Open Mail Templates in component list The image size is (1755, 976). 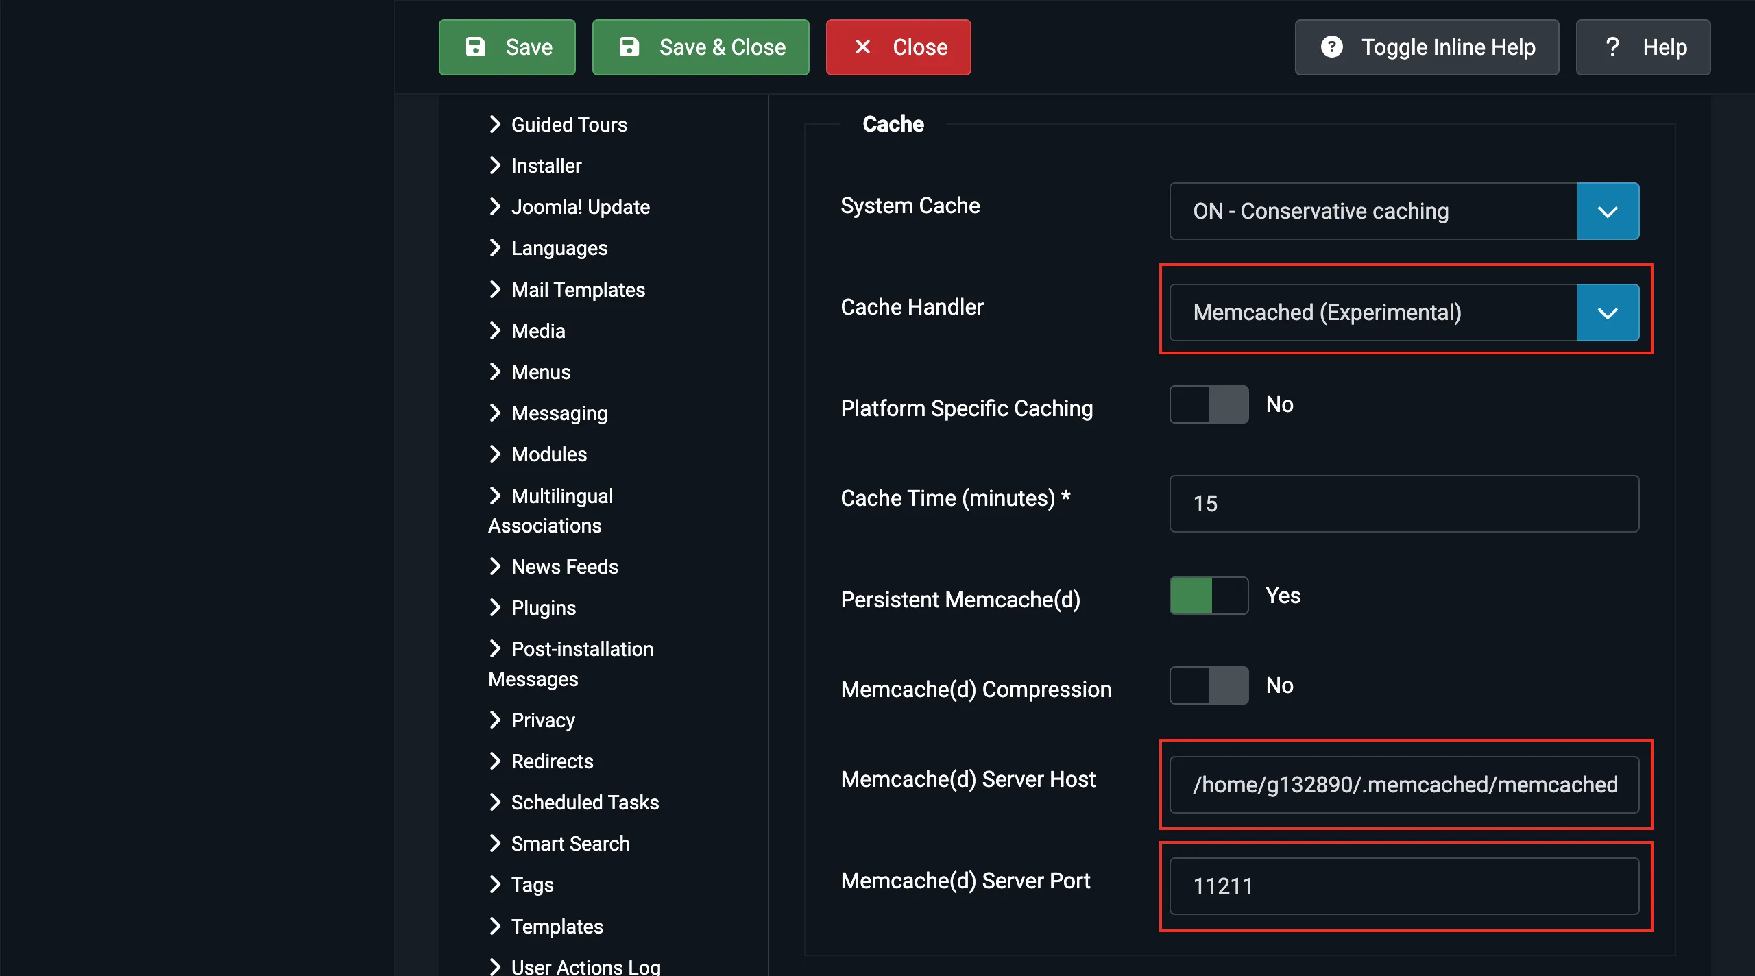click(x=578, y=289)
